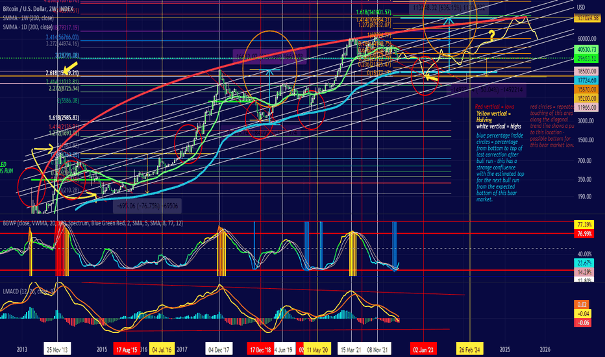
Task: Click the 1500.00 price axis value
Action: pos(586,140)
